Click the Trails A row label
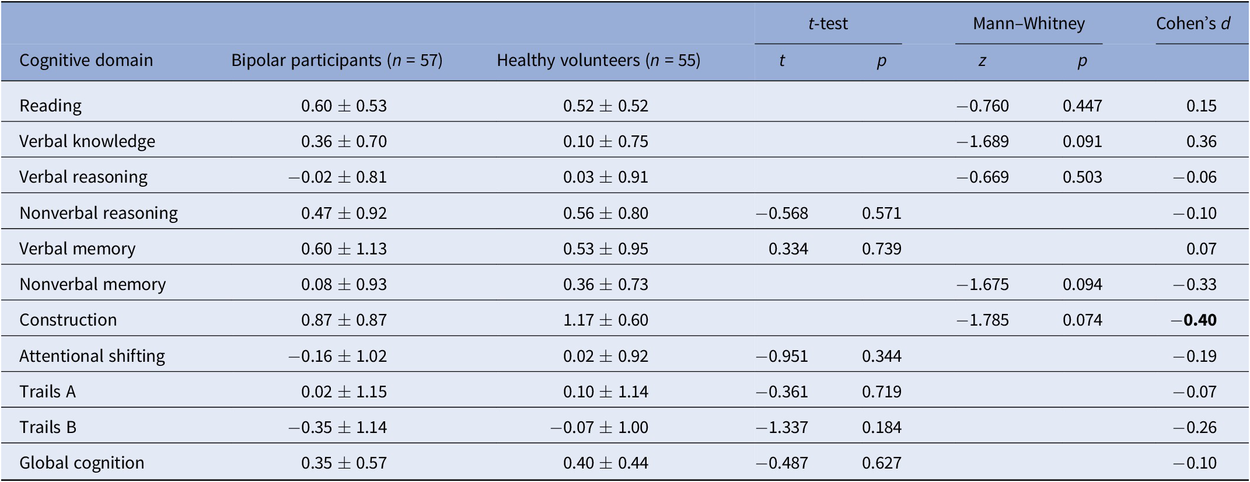The image size is (1250, 482). tap(47, 392)
